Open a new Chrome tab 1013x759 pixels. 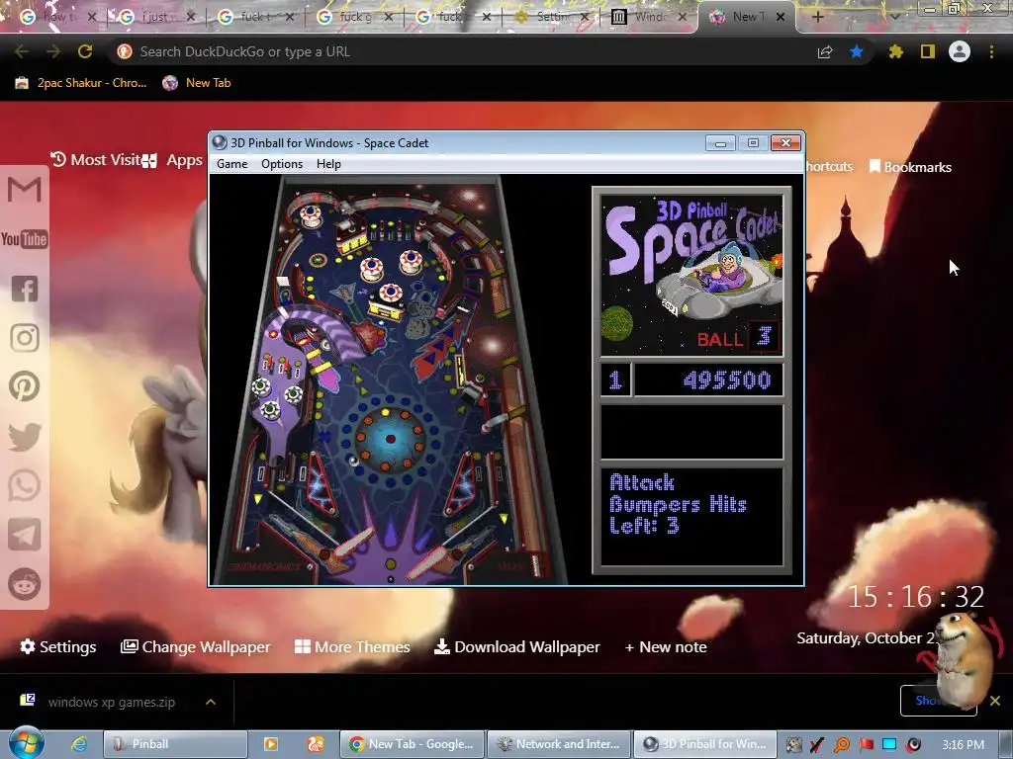point(817,17)
